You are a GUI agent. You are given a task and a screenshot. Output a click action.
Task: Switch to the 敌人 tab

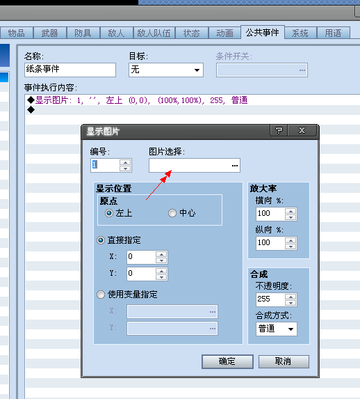[117, 33]
